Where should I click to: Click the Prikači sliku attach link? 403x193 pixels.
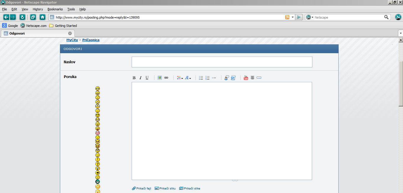pyautogui.click(x=165, y=188)
